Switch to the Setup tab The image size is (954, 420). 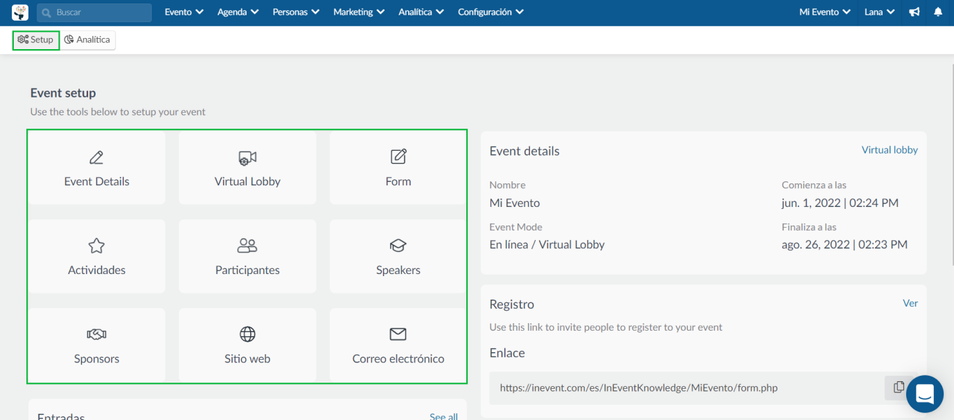[36, 40]
